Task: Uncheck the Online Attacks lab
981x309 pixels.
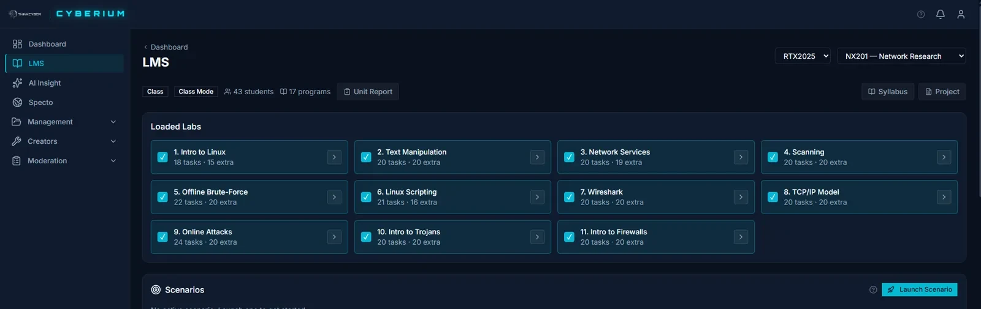Action: [162, 237]
